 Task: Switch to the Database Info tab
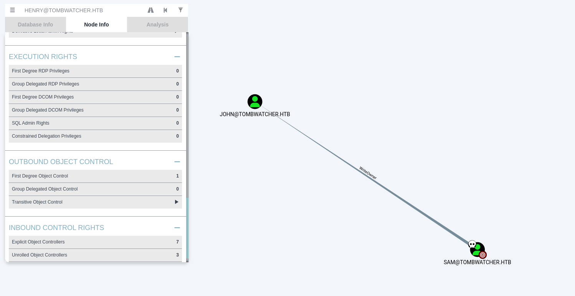(x=35, y=25)
